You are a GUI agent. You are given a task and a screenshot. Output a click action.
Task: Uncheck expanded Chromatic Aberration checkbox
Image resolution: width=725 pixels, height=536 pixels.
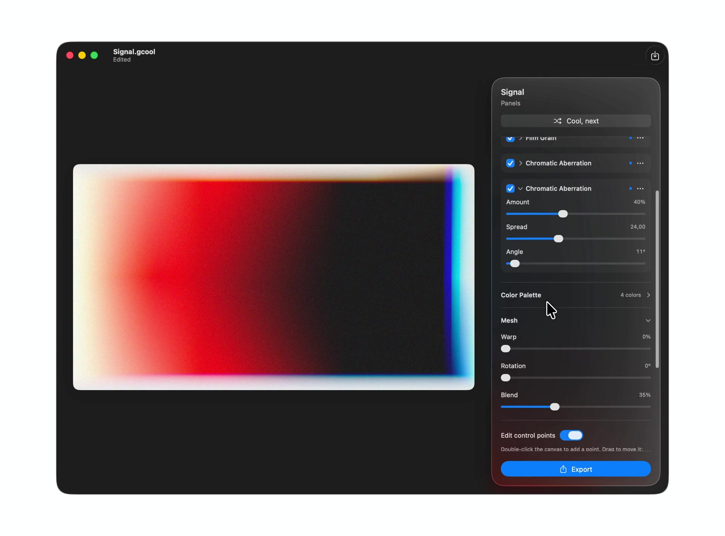pos(510,189)
